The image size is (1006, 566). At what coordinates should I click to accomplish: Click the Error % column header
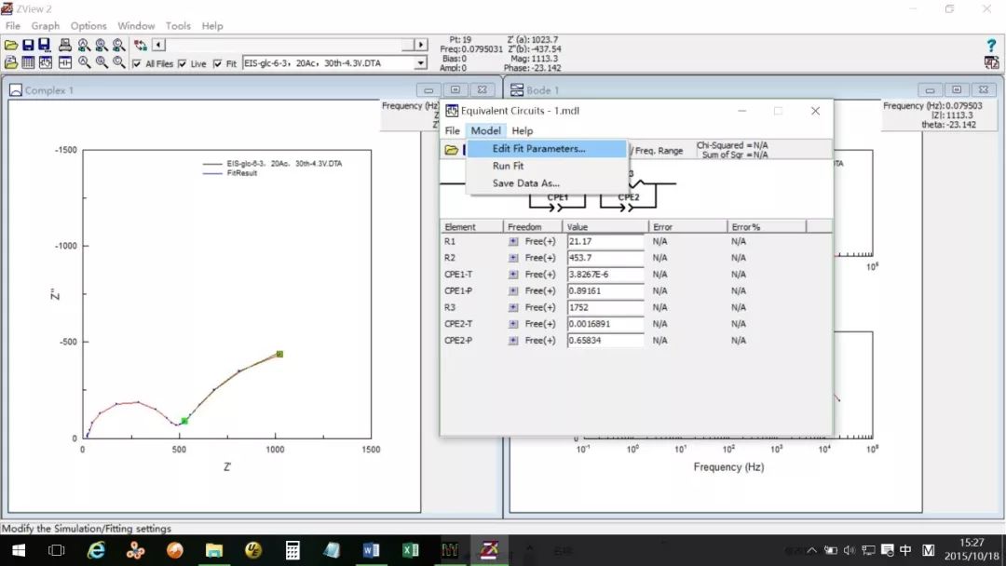[x=766, y=227]
